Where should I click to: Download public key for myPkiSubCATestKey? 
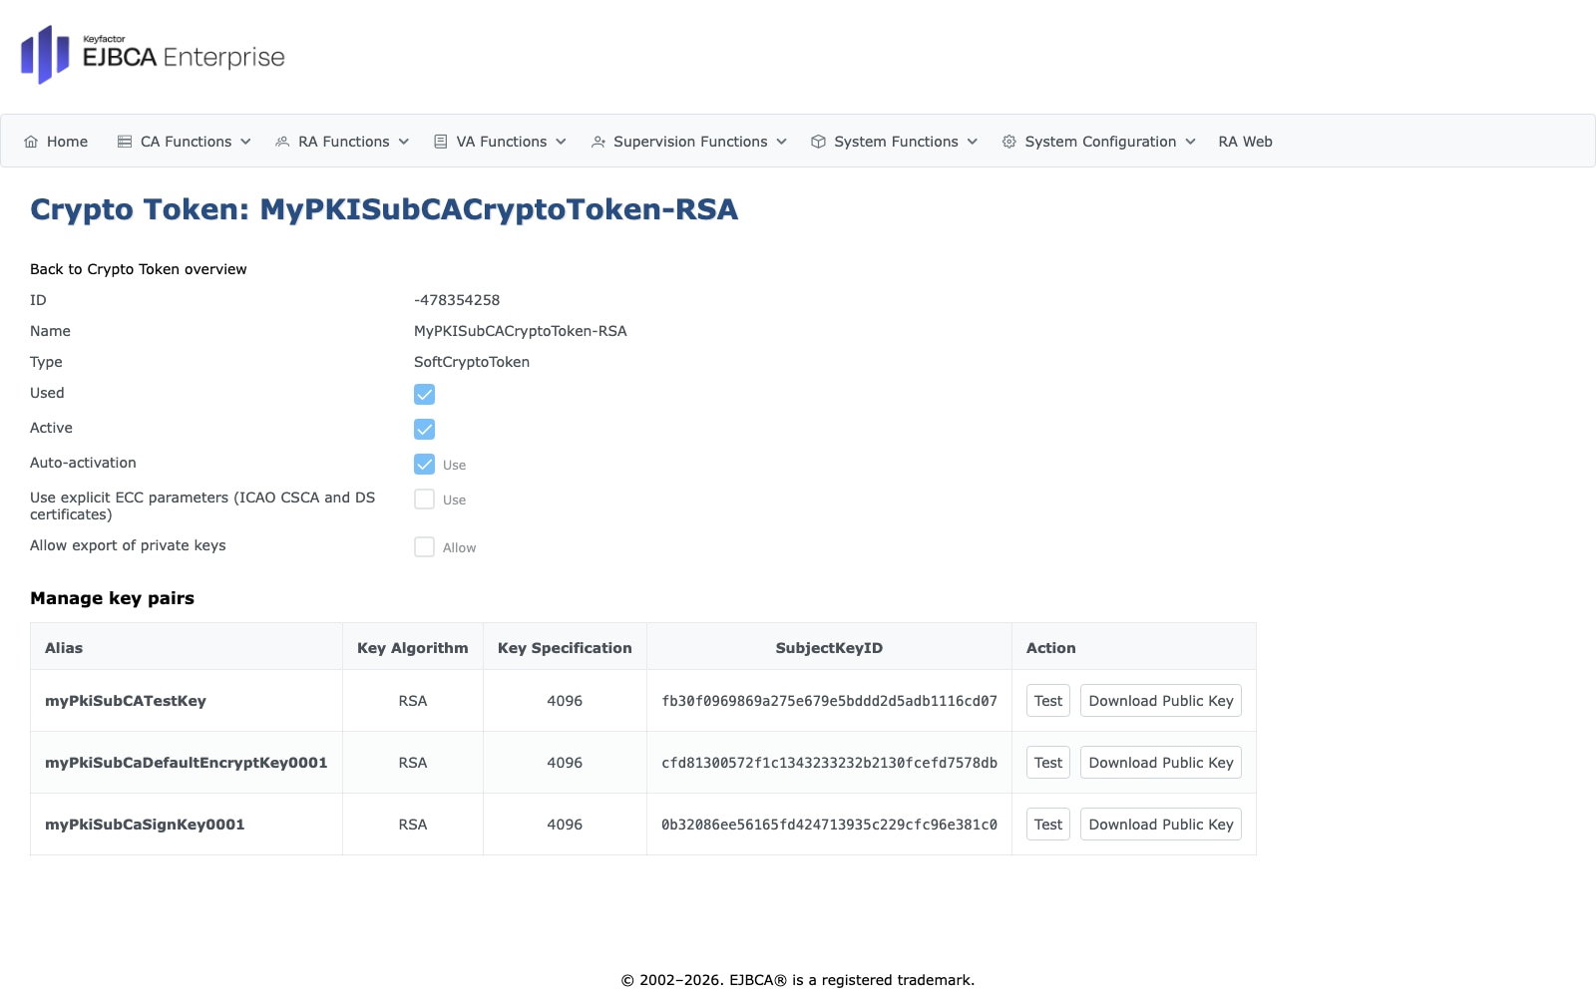tap(1161, 701)
